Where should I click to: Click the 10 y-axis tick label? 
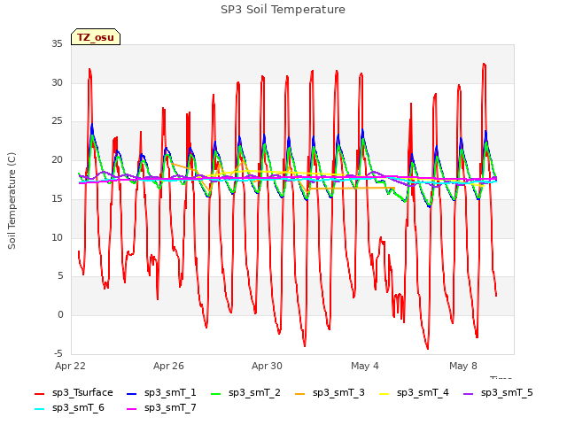coord(57,237)
